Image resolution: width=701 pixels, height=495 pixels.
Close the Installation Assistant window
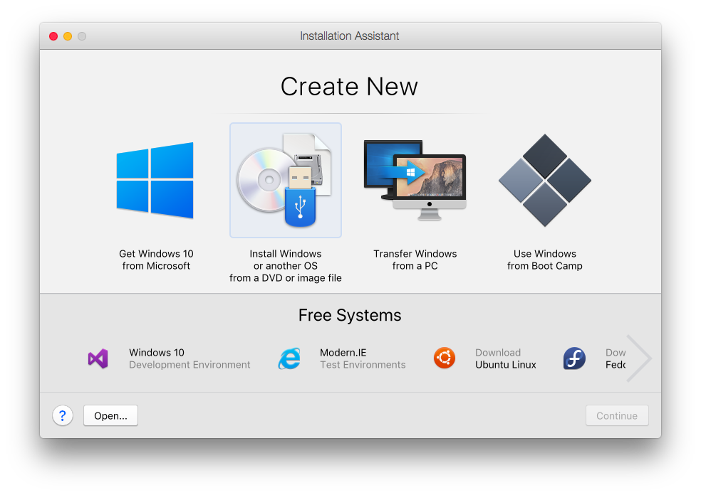[53, 36]
